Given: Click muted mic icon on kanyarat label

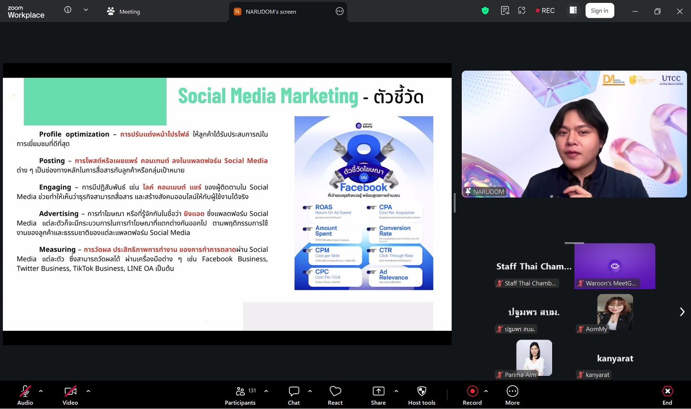Looking at the screenshot, I should pyautogui.click(x=581, y=375).
